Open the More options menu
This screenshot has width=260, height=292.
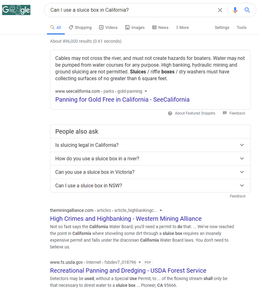[x=182, y=27]
